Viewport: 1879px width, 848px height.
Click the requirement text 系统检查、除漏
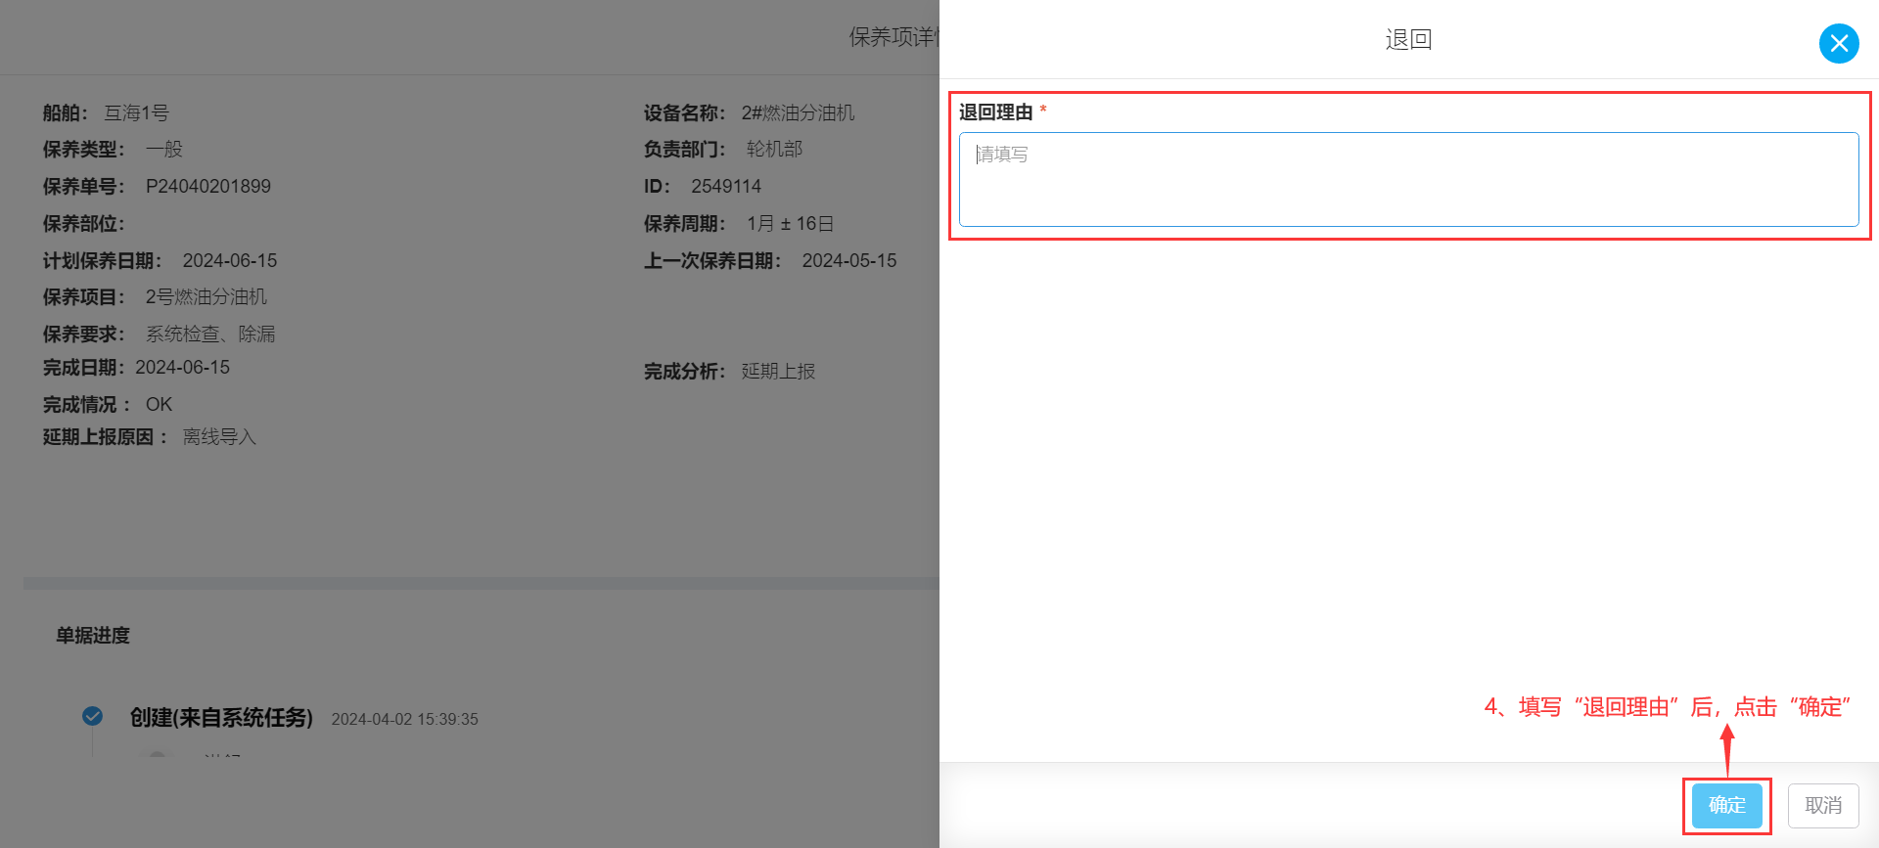[x=210, y=334]
